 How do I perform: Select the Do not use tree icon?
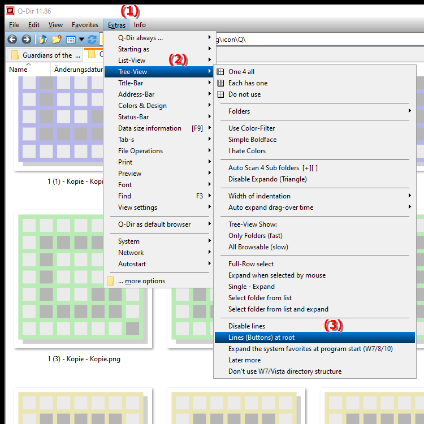pos(220,94)
